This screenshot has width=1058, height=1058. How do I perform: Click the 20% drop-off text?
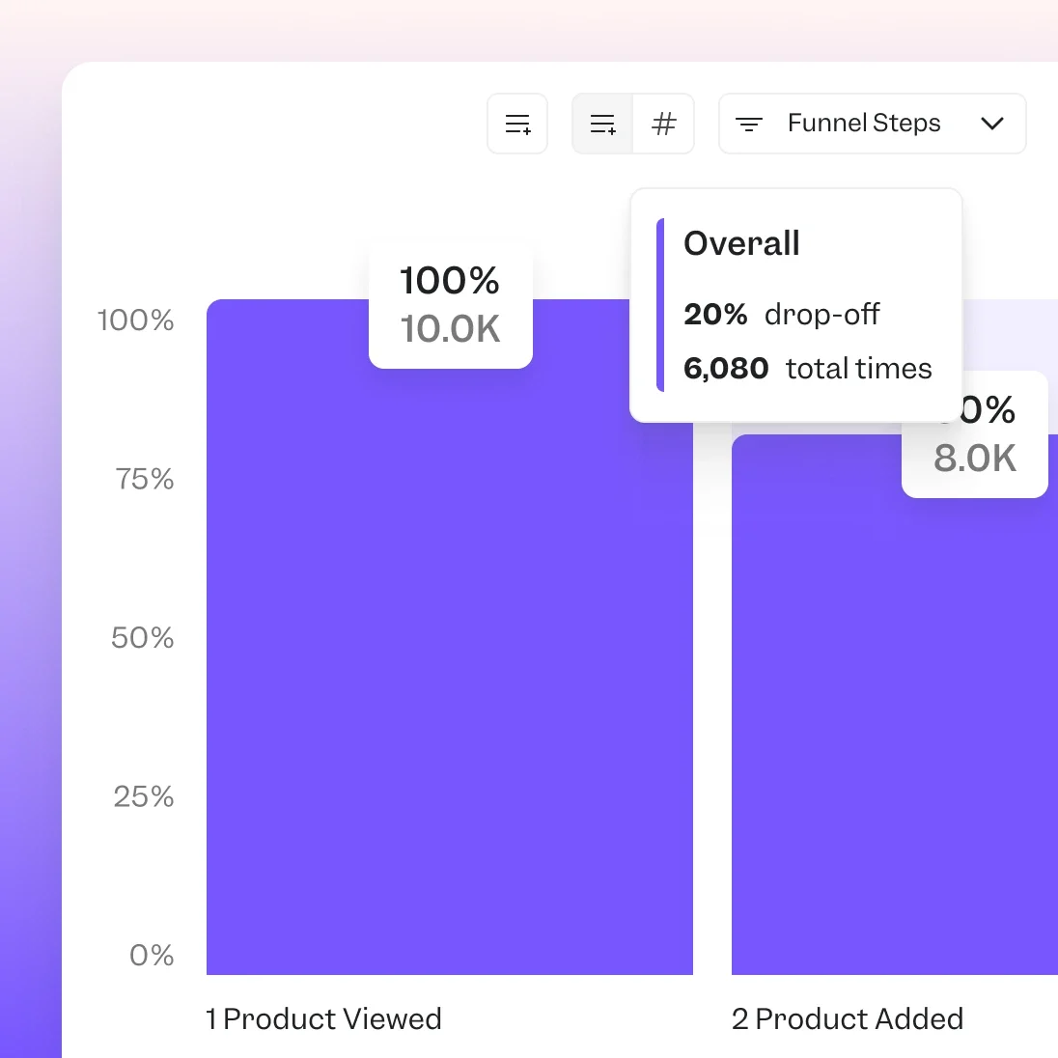click(x=781, y=315)
